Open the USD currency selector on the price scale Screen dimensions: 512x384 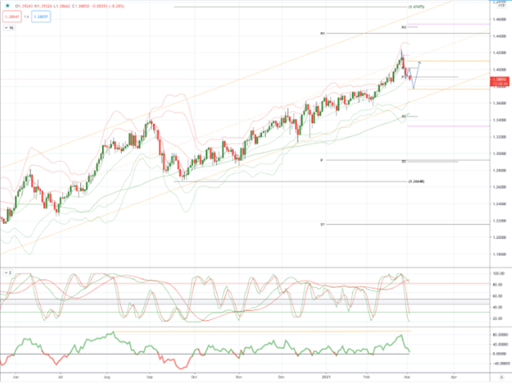pyautogui.click(x=501, y=5)
